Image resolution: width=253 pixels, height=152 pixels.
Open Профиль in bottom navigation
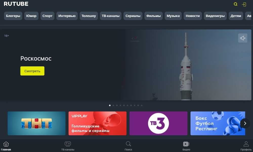pos(246,146)
